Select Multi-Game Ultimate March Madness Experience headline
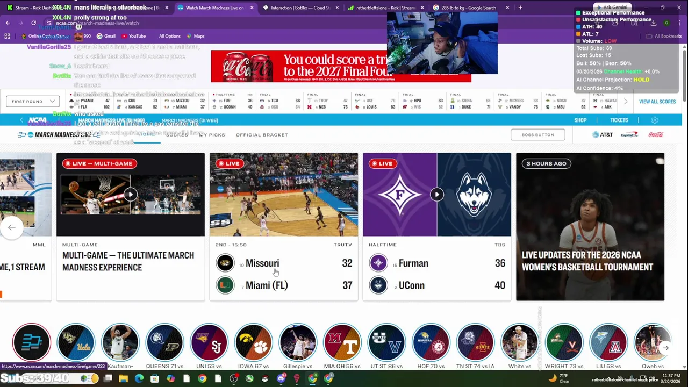Viewport: 688px width, 387px height. (128, 261)
